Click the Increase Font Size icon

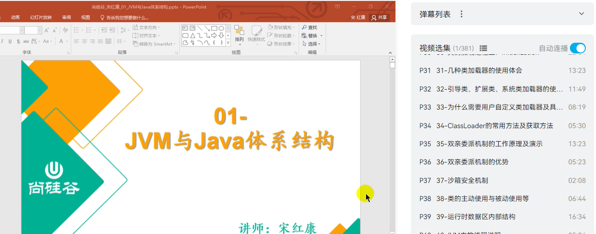click(x=47, y=30)
